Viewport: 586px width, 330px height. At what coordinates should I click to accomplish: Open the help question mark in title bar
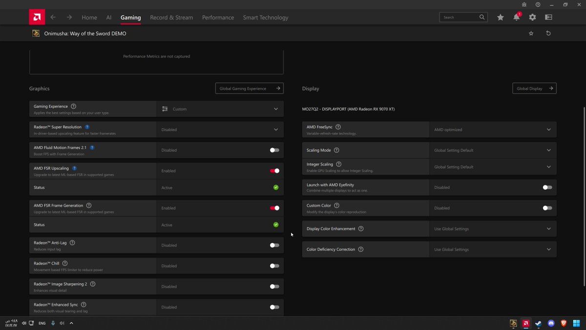[x=538, y=4]
